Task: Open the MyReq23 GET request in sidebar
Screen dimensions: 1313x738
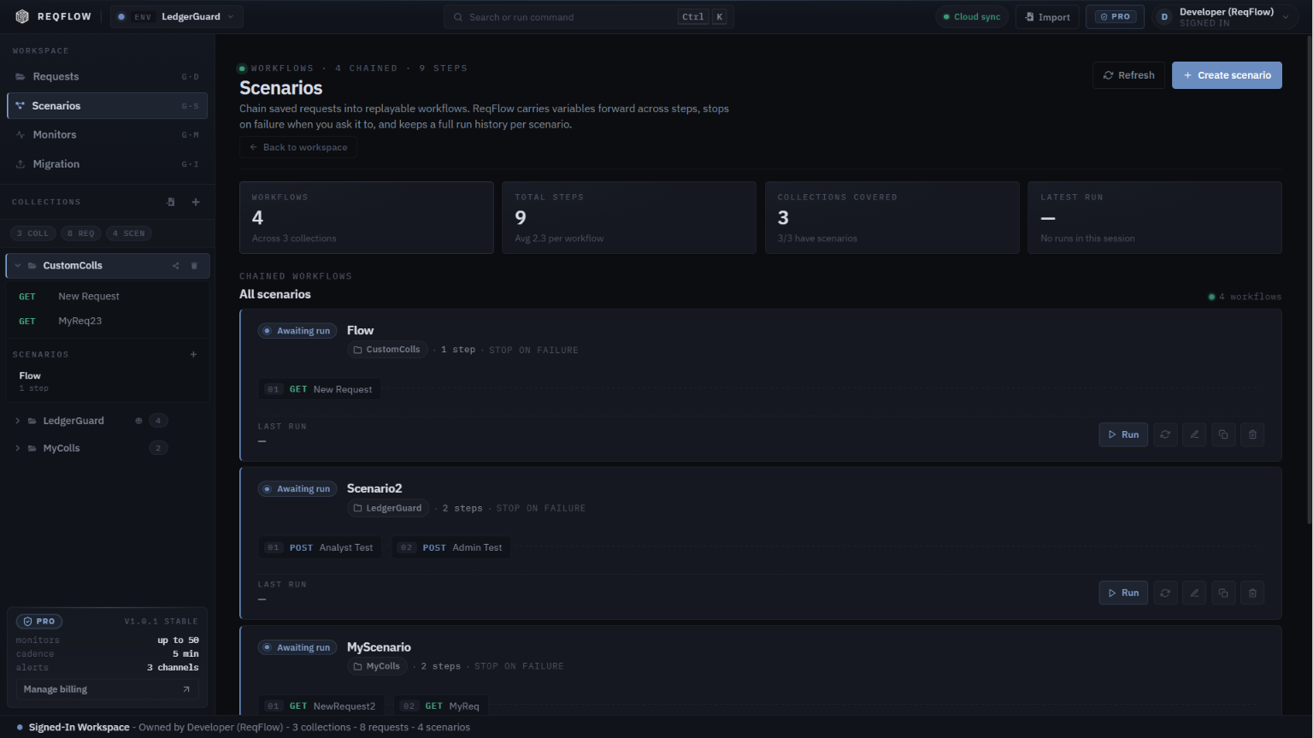Action: 107,322
